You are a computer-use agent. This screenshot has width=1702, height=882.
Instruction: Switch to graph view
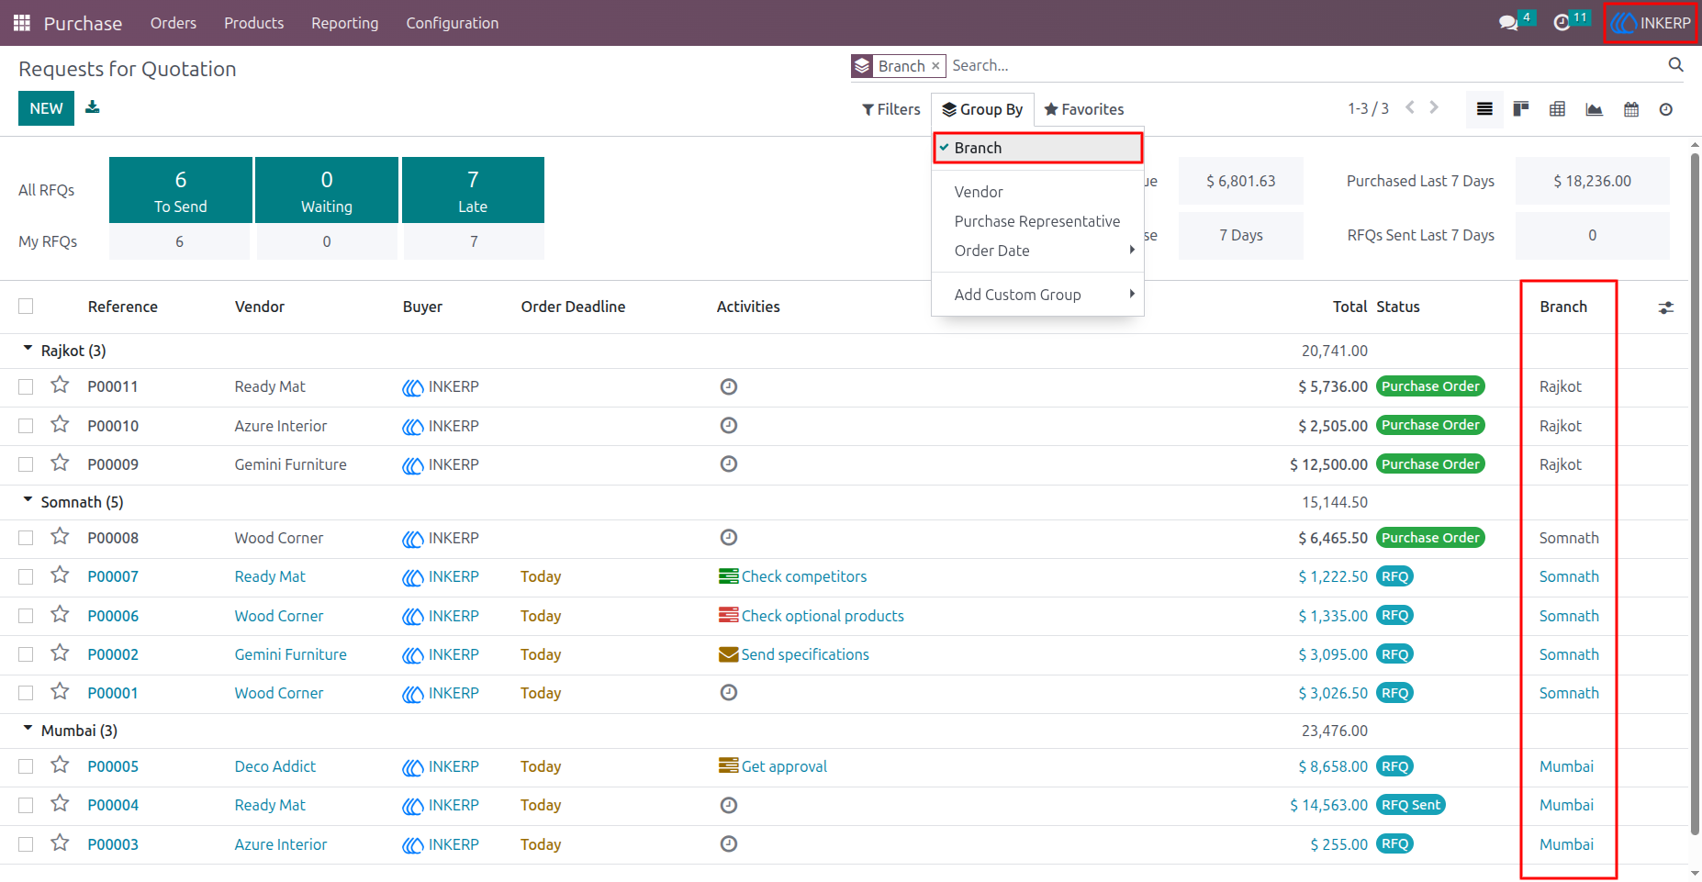(1595, 109)
